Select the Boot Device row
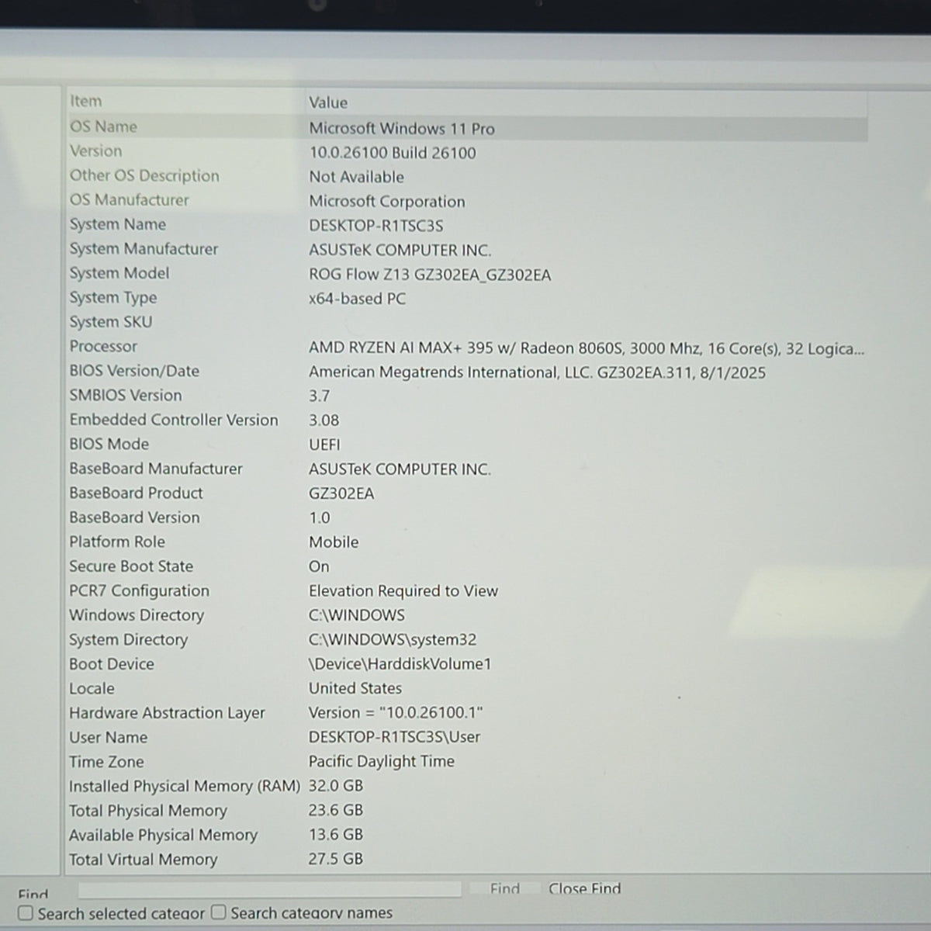The image size is (931, 931). [467, 664]
